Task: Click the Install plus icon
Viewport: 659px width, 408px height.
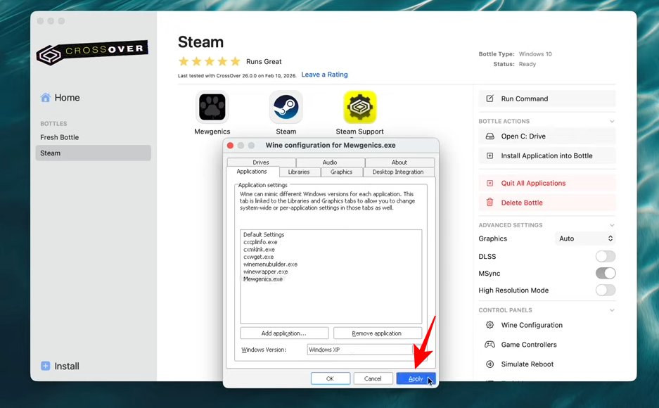Action: coord(46,366)
